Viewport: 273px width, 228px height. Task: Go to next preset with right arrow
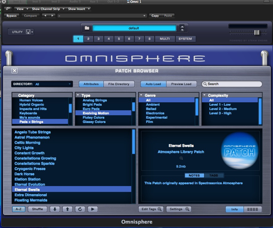tap(52, 15)
